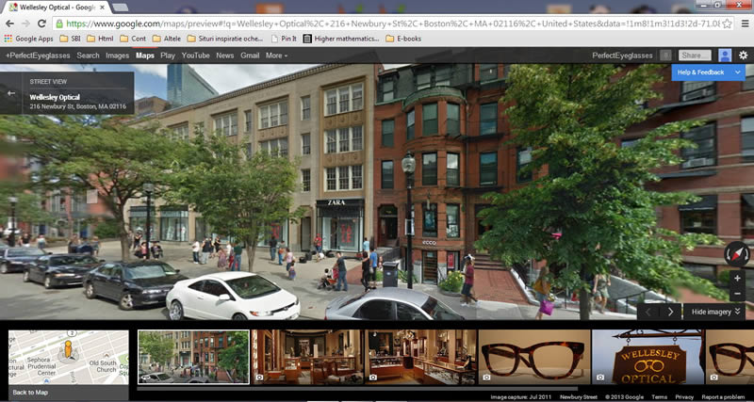
Task: Click the address bar URL field
Action: pos(393,24)
